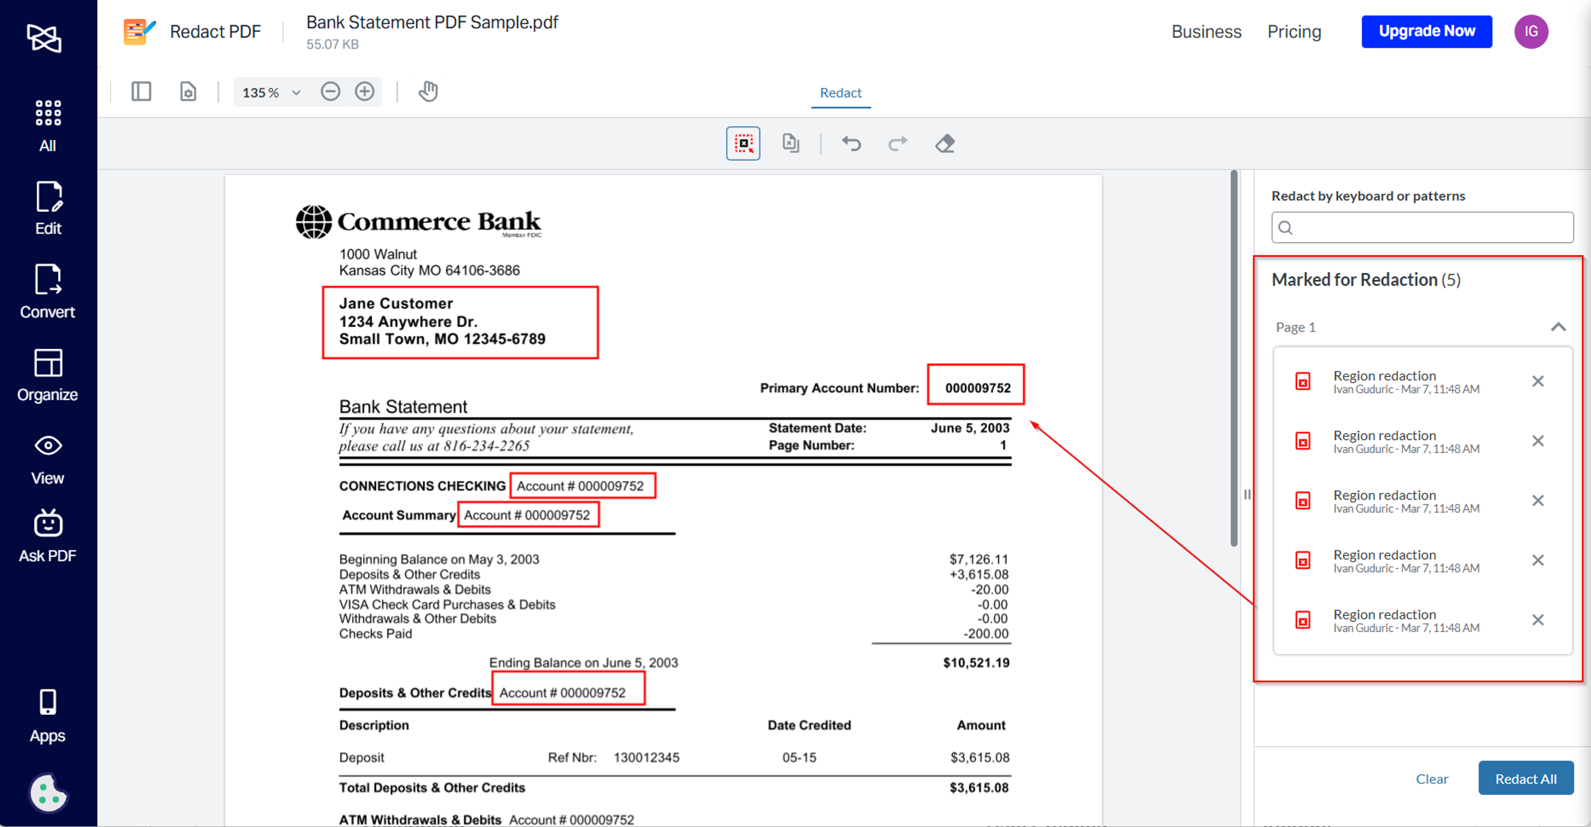Open the Pricing page
1591x827 pixels.
pyautogui.click(x=1294, y=32)
